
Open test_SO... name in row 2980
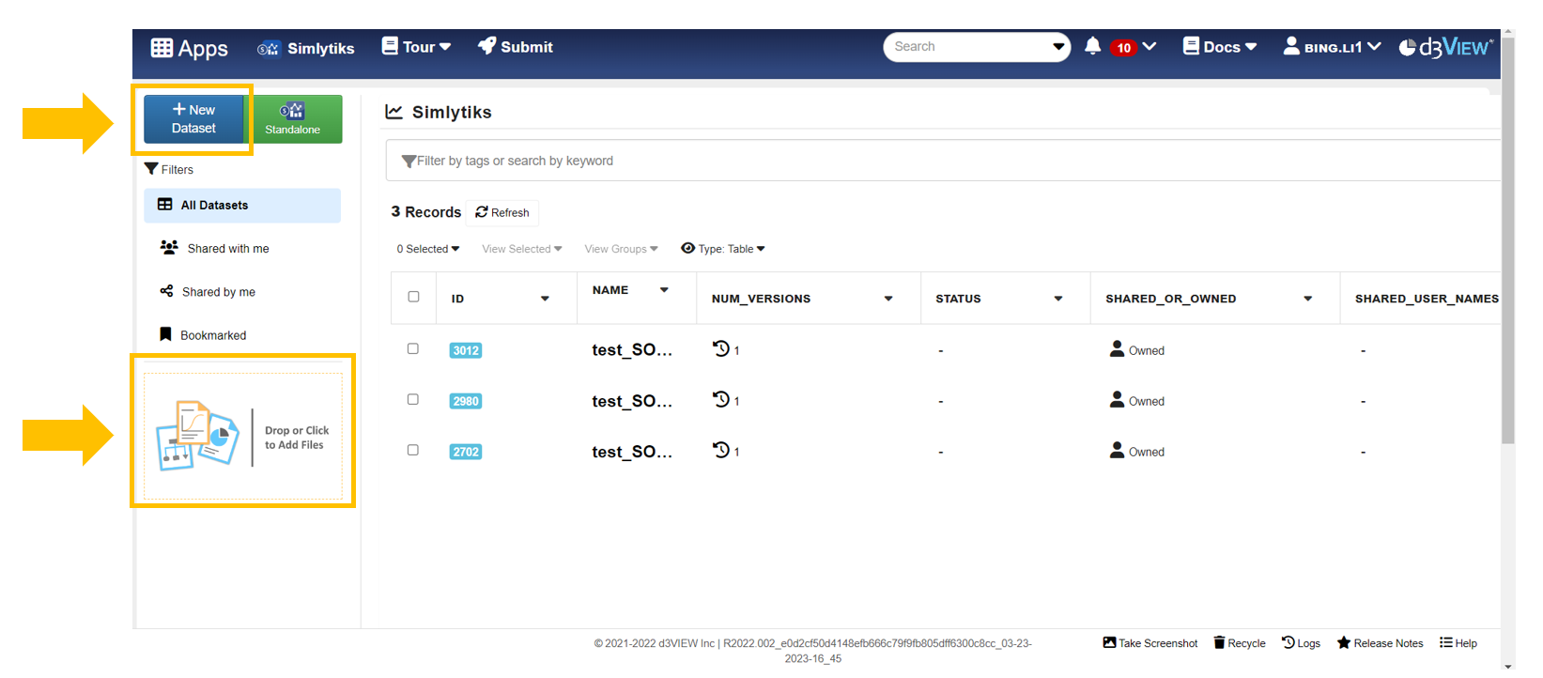[x=632, y=401]
